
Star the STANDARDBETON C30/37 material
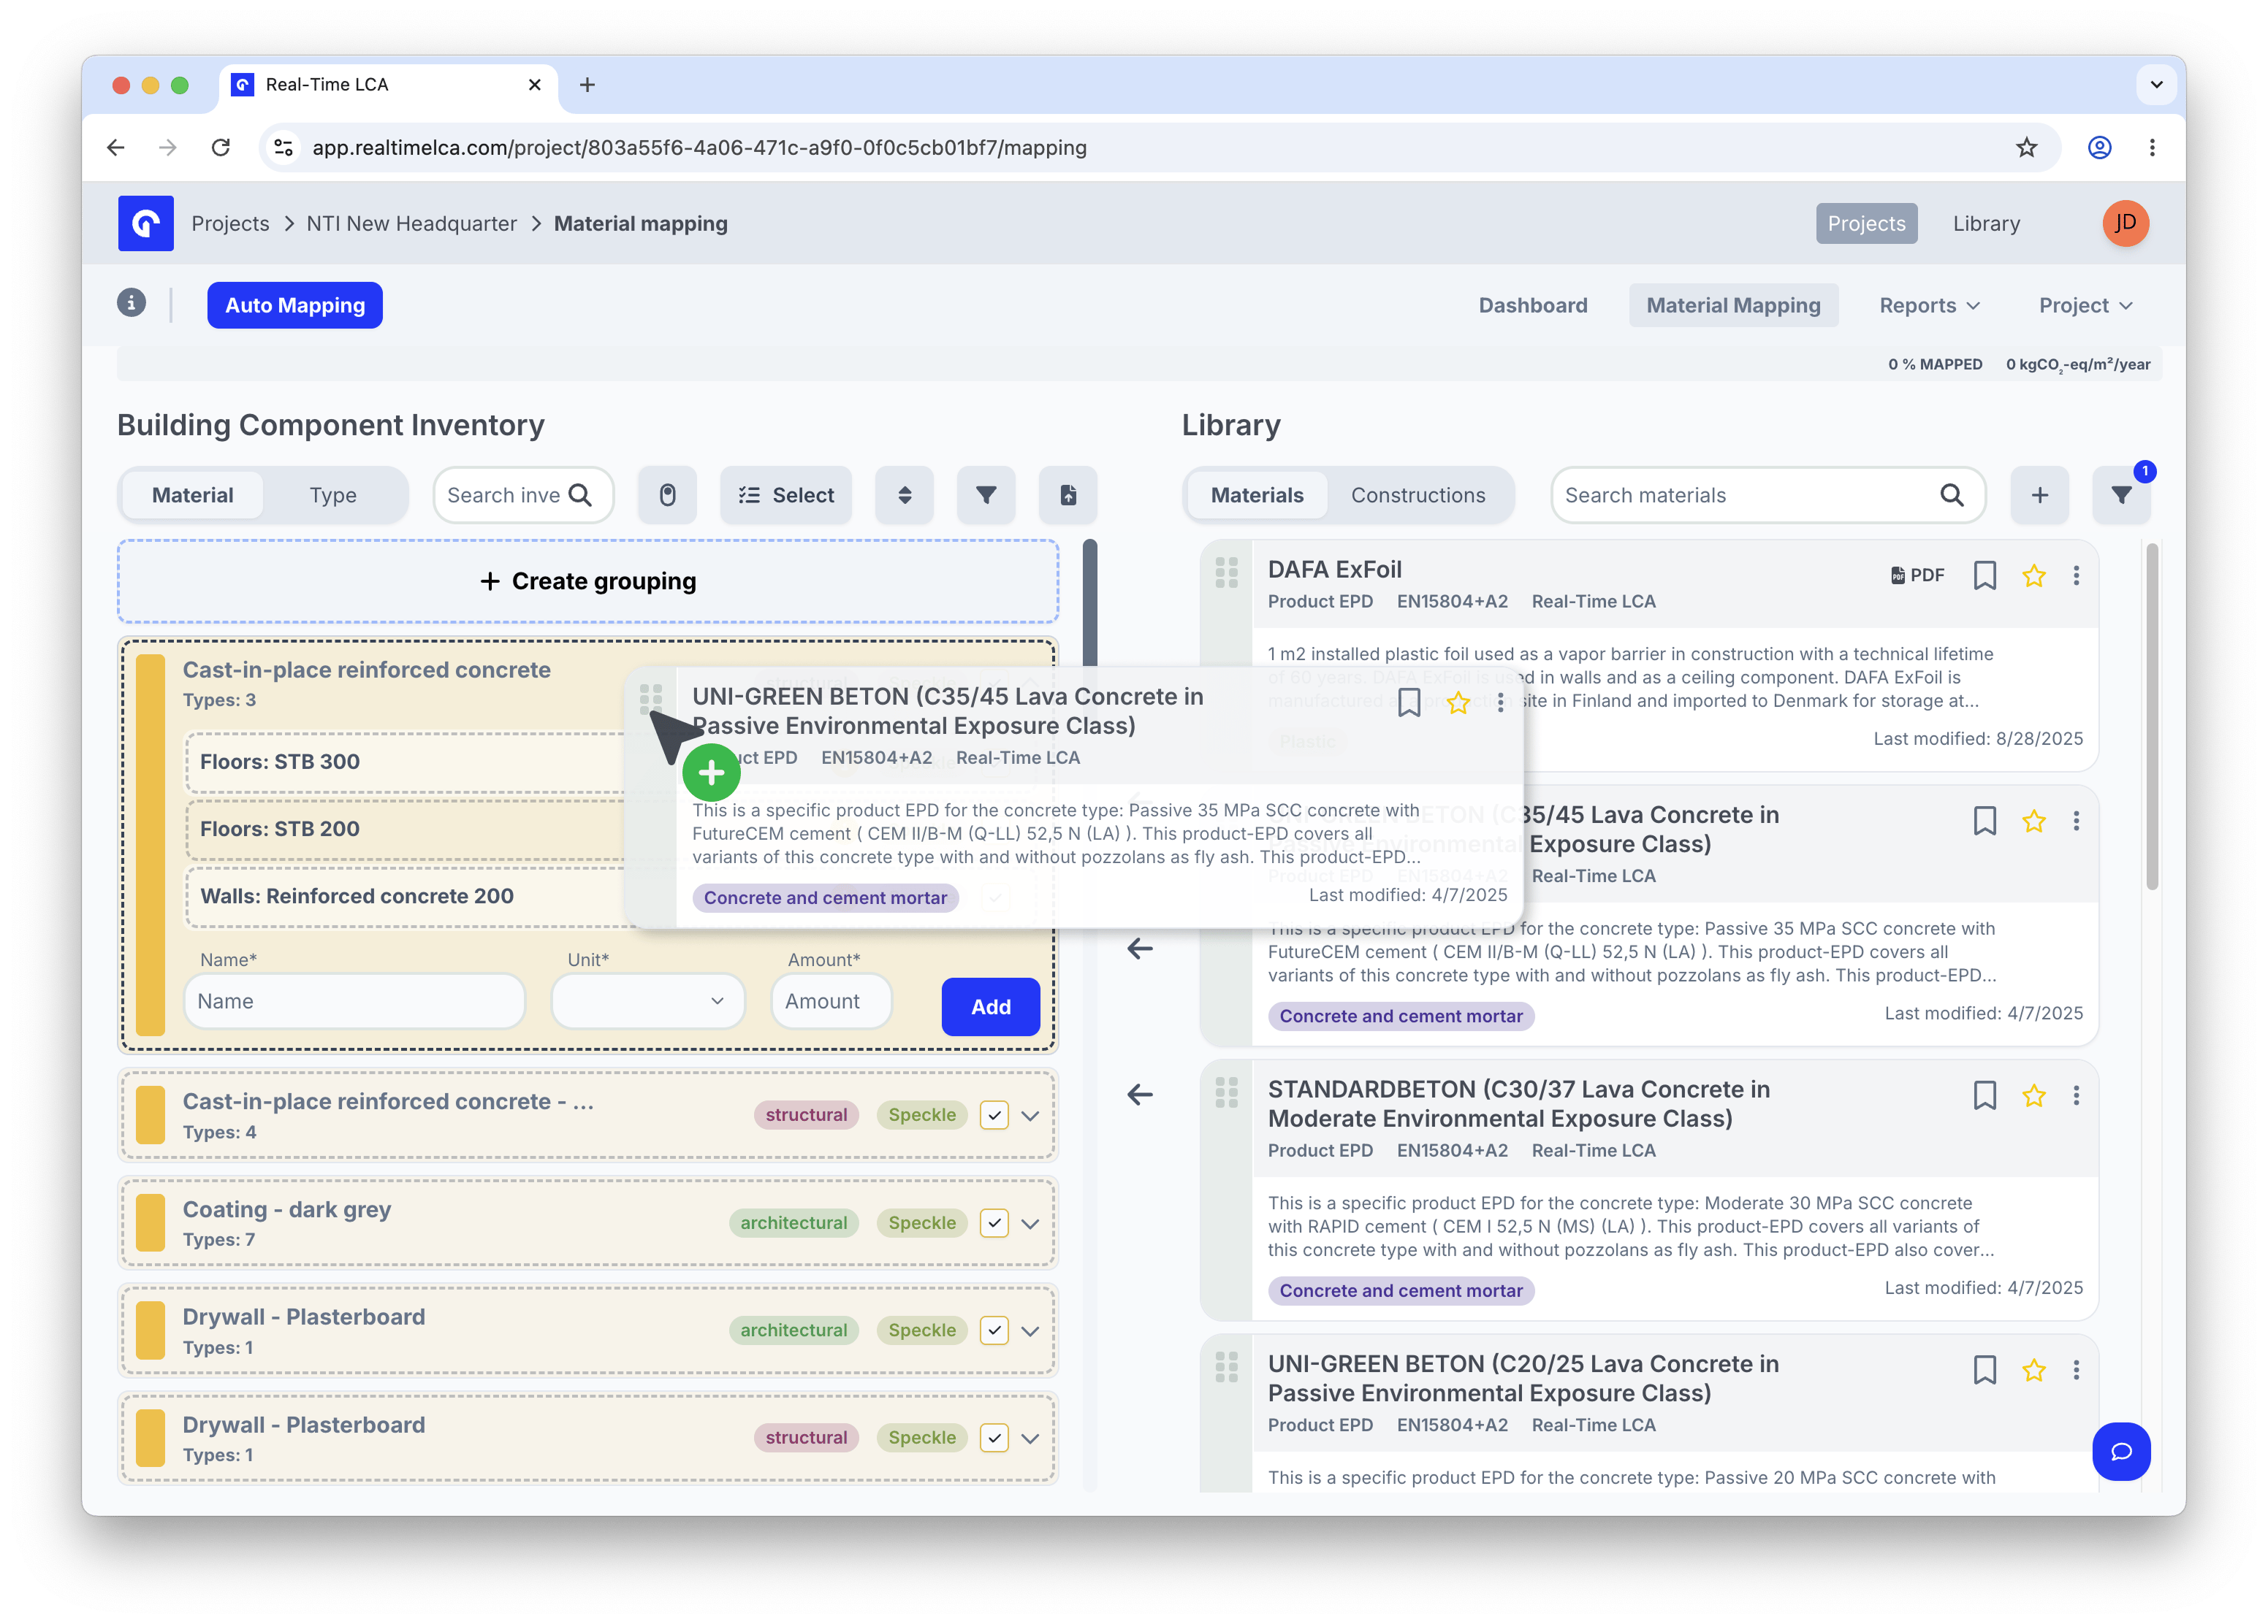pyautogui.click(x=2033, y=1096)
